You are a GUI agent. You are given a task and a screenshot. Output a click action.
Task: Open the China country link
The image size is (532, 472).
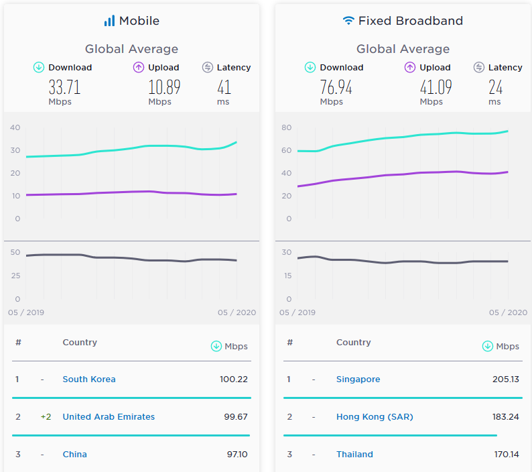pyautogui.click(x=74, y=455)
